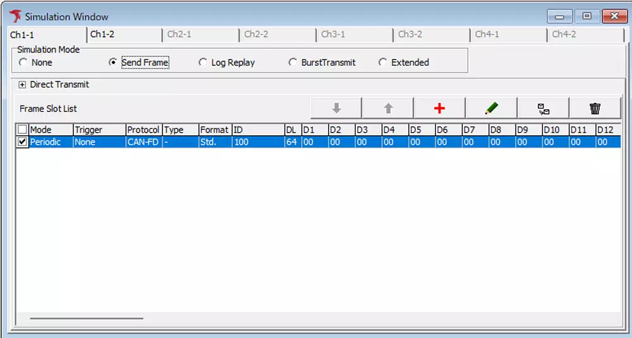This screenshot has height=338, width=632.
Task: Expand the Direct Transmit section
Action: tap(23, 85)
